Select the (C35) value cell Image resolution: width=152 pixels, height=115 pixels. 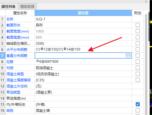(x=83, y=80)
